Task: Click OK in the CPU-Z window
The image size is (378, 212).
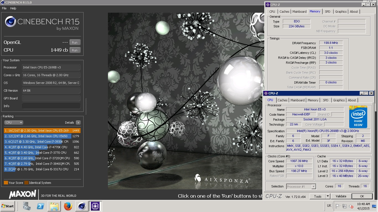Action: [x=362, y=196]
